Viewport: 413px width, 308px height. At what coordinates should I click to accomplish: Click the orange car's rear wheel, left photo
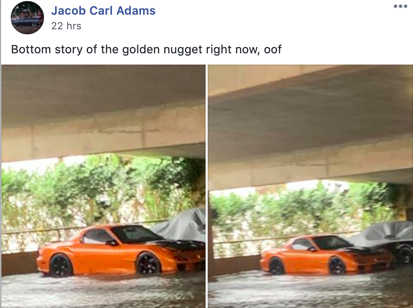[x=61, y=265]
